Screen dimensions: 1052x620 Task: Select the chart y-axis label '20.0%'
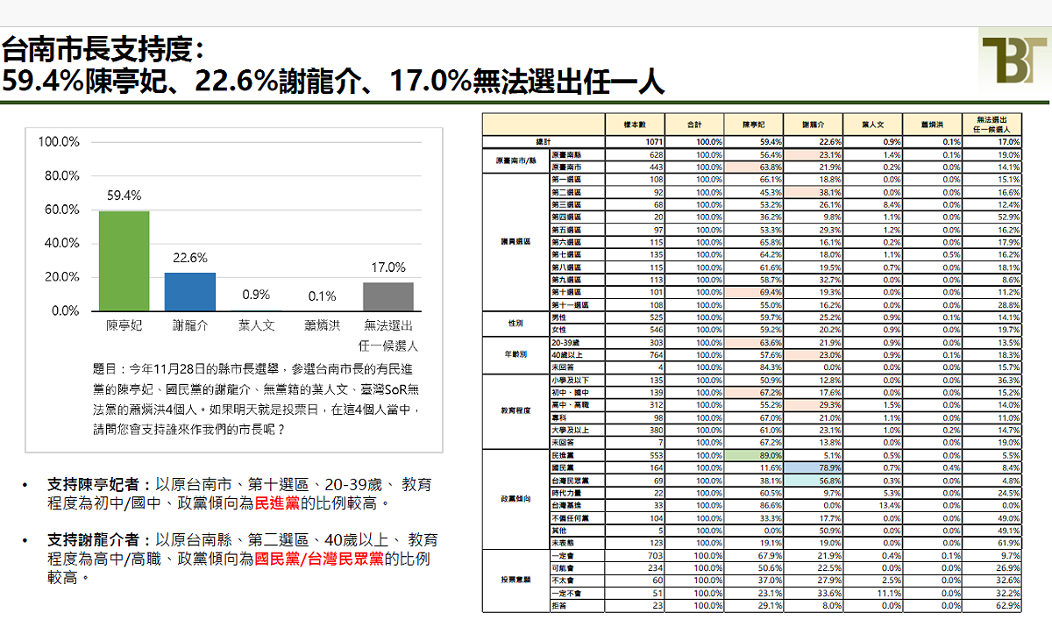[62, 277]
